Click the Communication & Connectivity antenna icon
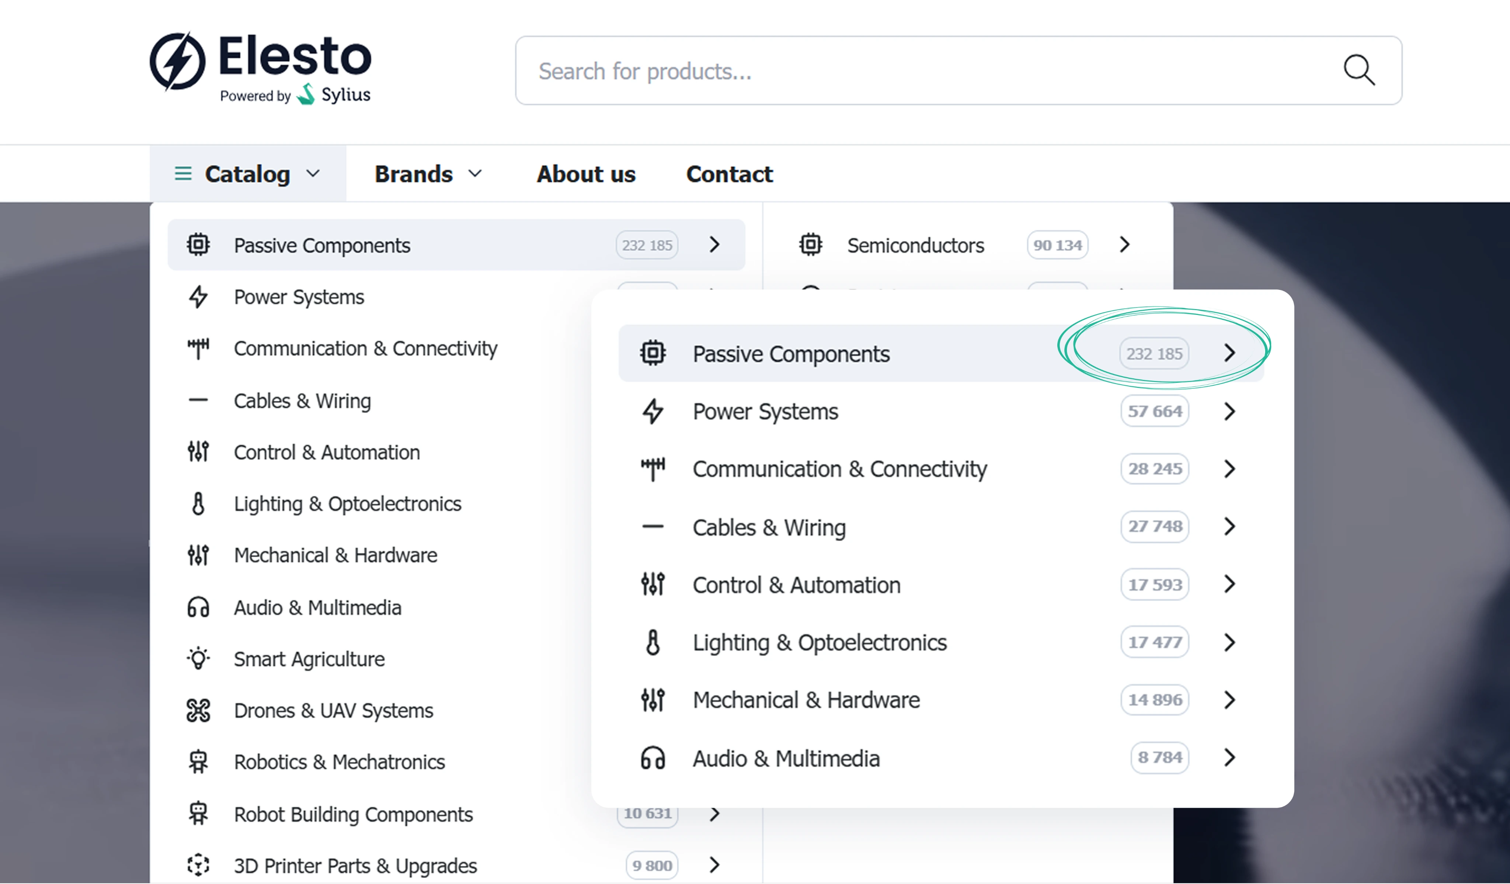 point(198,348)
